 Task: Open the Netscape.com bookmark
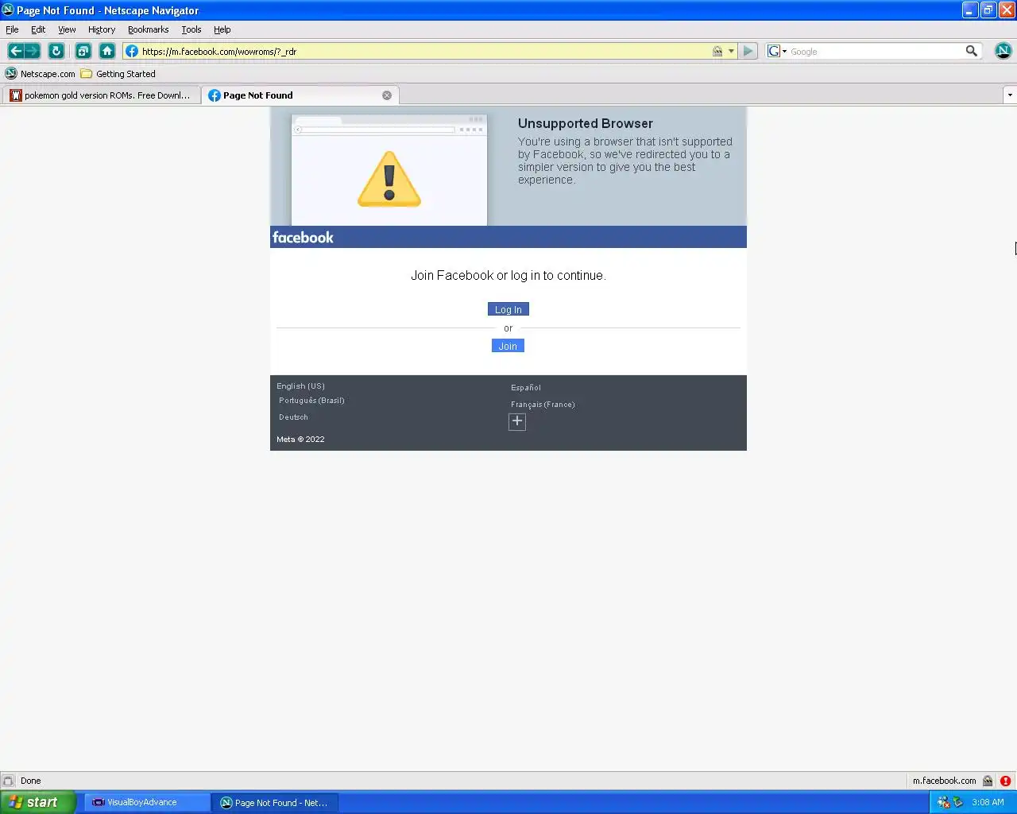[41, 74]
